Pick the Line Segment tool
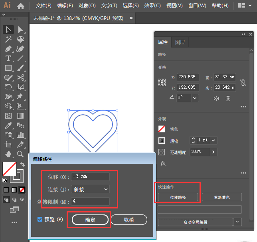This screenshot has width=257, height=242. (20, 58)
